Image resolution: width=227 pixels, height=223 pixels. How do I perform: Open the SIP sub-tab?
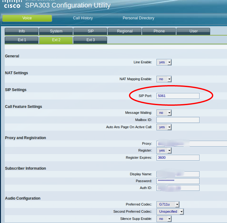click(x=91, y=31)
